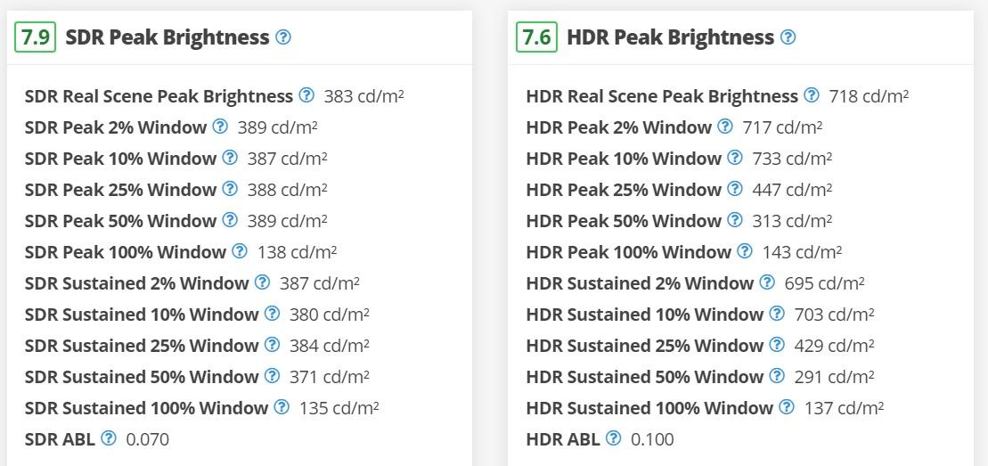The height and width of the screenshot is (466, 988).
Task: Select the SDR Peak Brightness heading text
Action: (x=167, y=37)
